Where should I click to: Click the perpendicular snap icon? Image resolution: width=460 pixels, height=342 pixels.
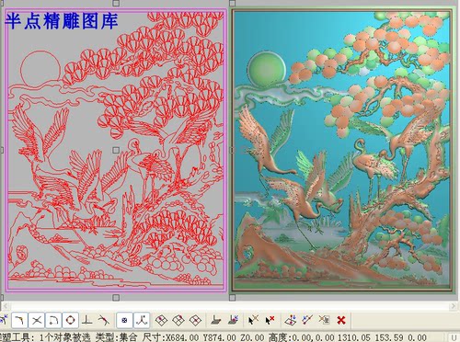coord(87,321)
